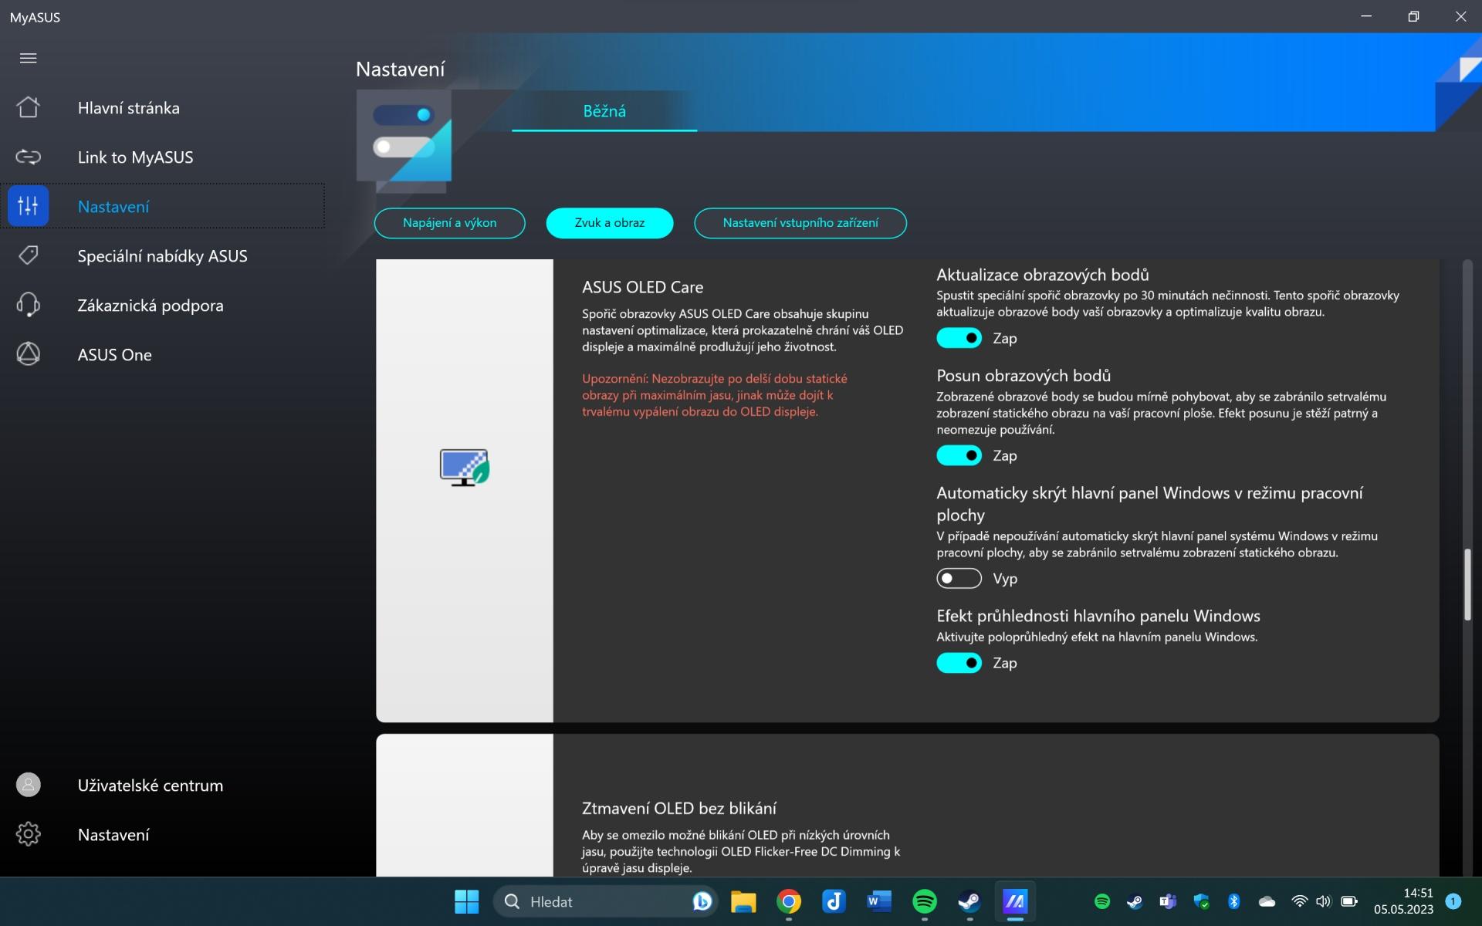Image resolution: width=1482 pixels, height=926 pixels.
Task: Click the vertical scrollbar thumb
Action: point(1467,584)
